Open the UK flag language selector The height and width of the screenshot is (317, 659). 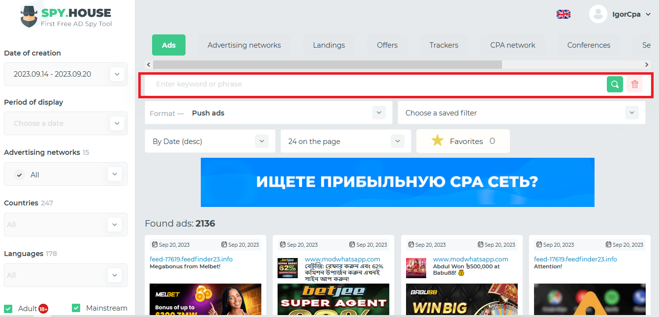[x=564, y=14]
